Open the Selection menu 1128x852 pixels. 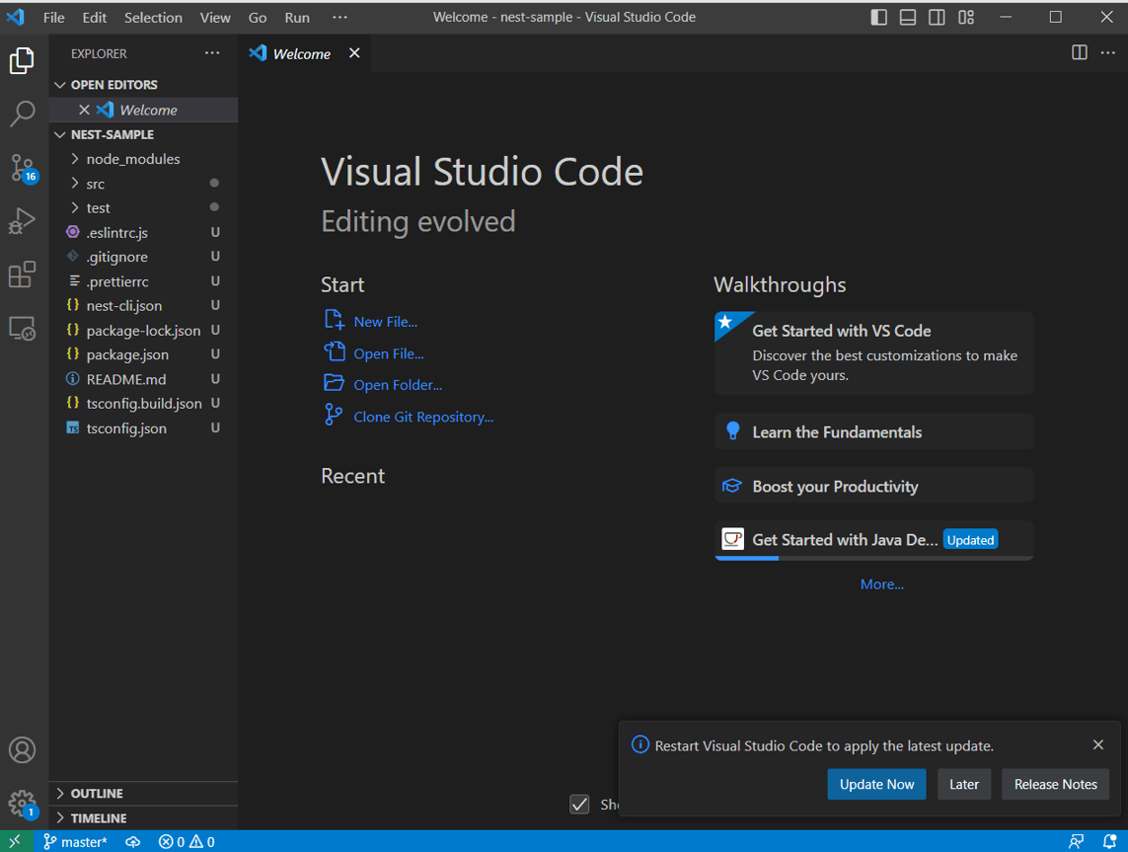tap(153, 17)
